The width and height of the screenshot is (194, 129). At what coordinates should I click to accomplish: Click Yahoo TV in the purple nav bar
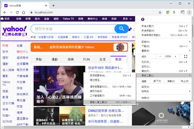(68, 19)
